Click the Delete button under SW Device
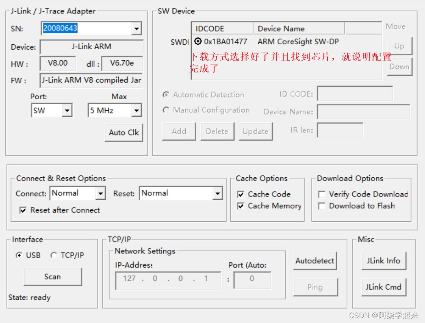The image size is (425, 323). pyautogui.click(x=217, y=131)
